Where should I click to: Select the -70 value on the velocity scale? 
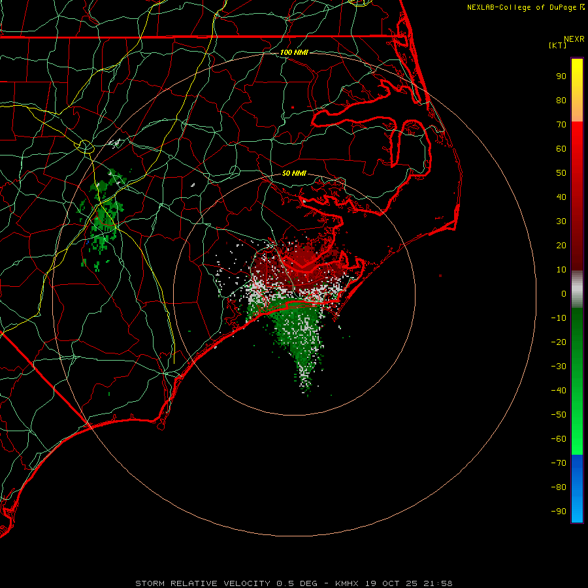pos(559,463)
